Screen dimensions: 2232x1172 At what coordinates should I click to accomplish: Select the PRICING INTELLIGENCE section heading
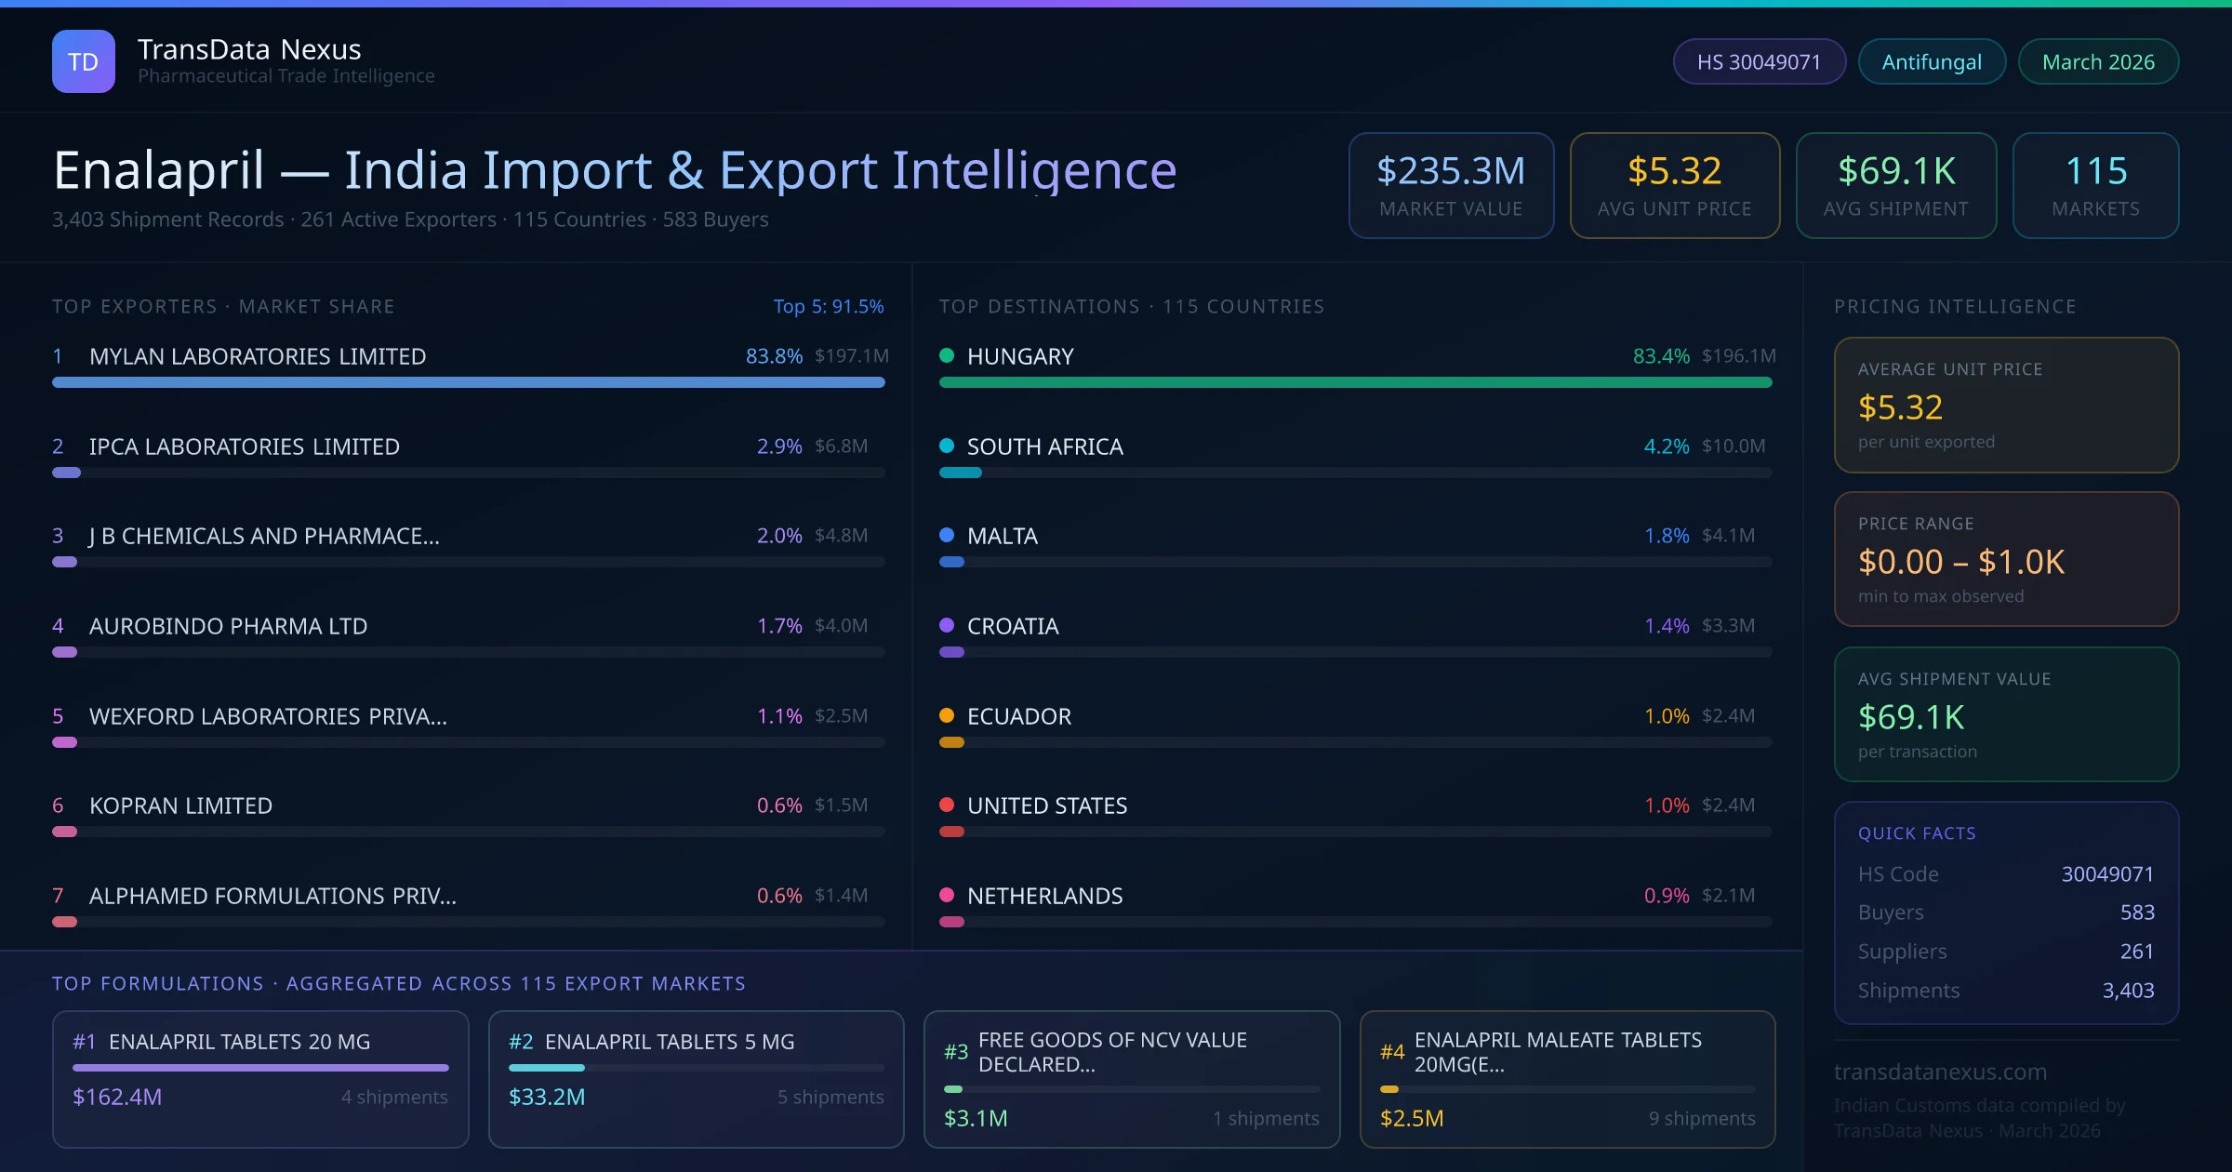tap(1955, 305)
